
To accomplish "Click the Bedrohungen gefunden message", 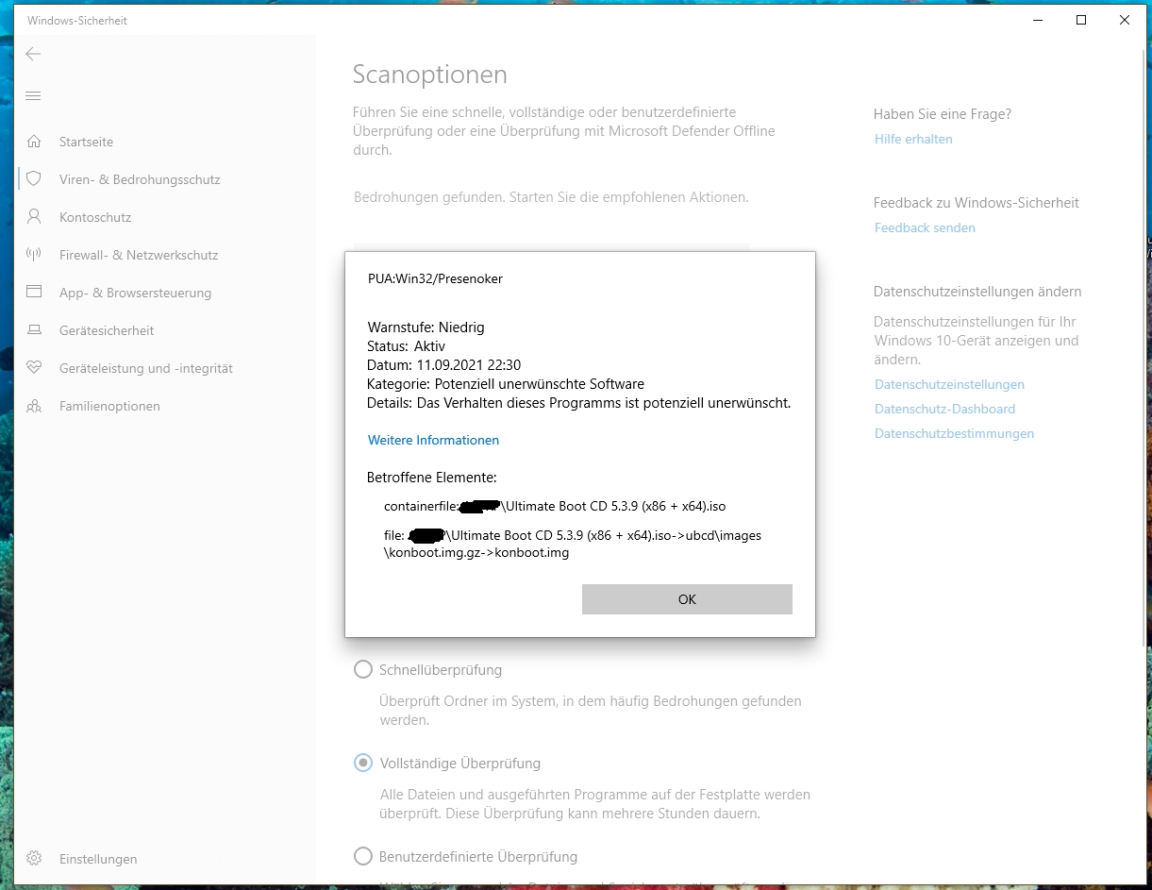I will (551, 197).
